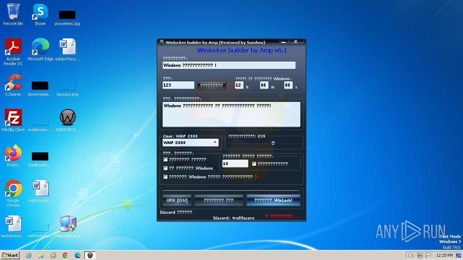The image size is (463, 260).
Task: Click the volume tray icon
Action: (411, 255)
